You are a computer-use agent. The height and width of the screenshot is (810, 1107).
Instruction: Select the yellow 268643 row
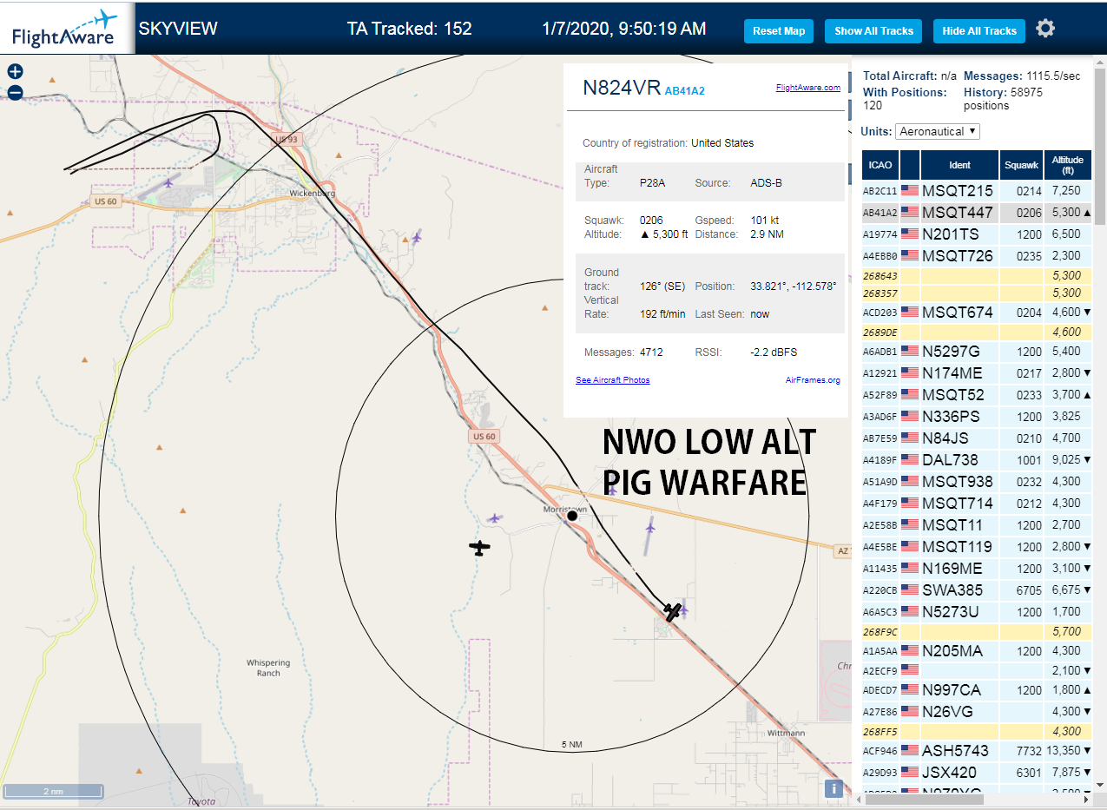[977, 275]
